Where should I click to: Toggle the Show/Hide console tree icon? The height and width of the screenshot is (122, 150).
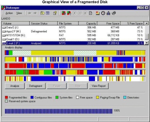tap(48, 13)
